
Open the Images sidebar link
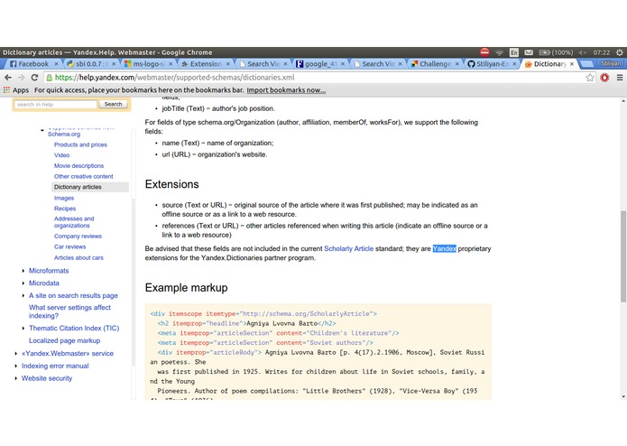pyautogui.click(x=64, y=198)
